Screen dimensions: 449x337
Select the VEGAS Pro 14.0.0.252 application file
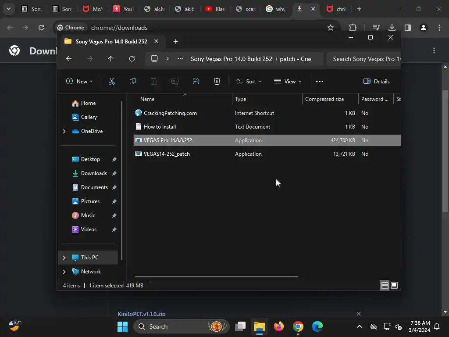pyautogui.click(x=267, y=140)
